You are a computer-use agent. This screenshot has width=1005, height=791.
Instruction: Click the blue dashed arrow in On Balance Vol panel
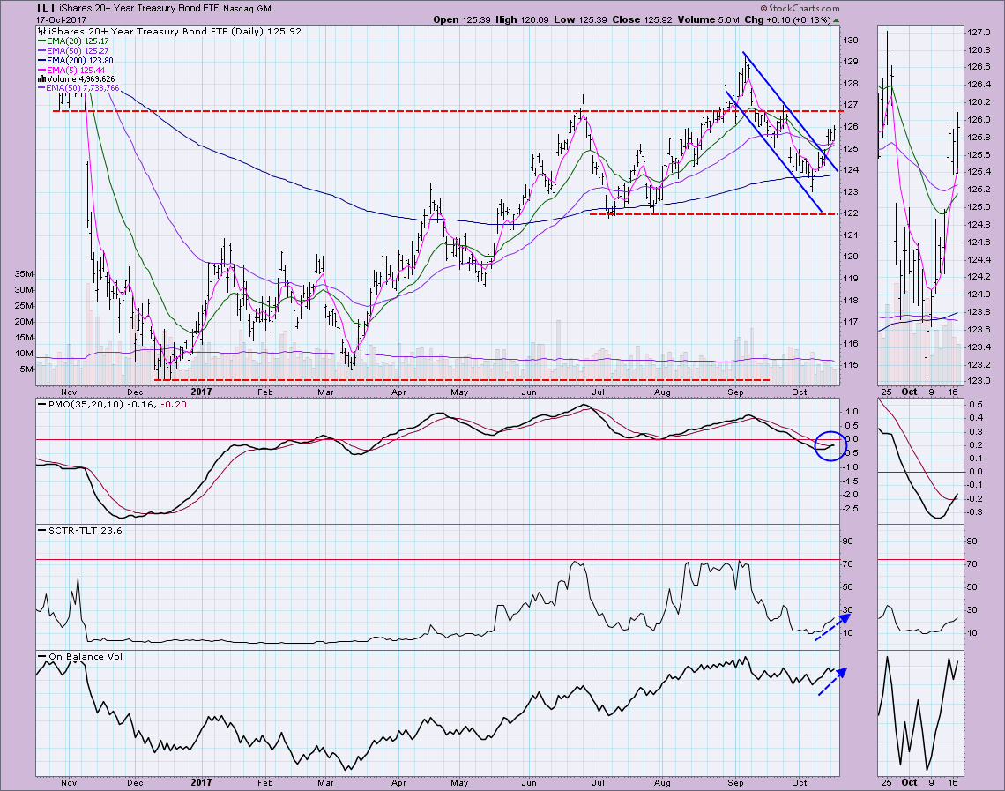click(830, 681)
